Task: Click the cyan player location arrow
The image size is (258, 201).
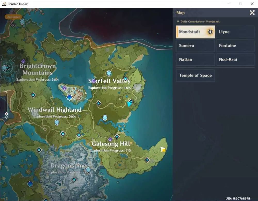Action: pyautogui.click(x=129, y=104)
